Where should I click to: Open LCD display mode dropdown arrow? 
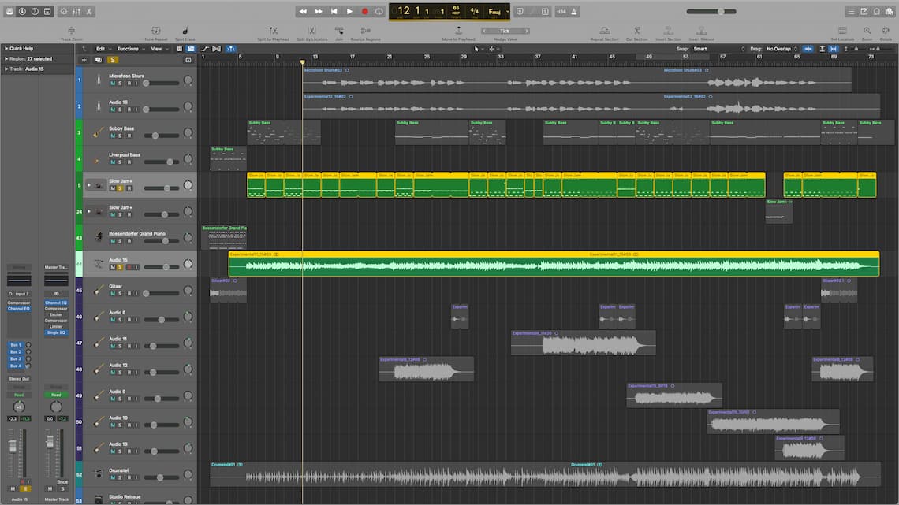508,12
